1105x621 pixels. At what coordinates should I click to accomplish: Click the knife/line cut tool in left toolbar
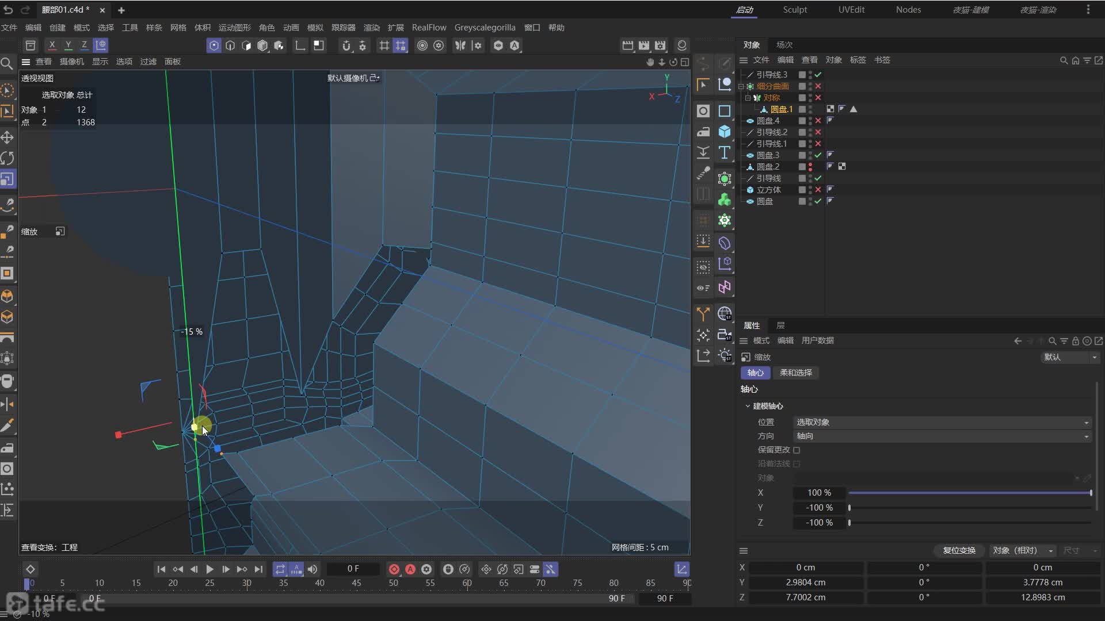point(7,426)
